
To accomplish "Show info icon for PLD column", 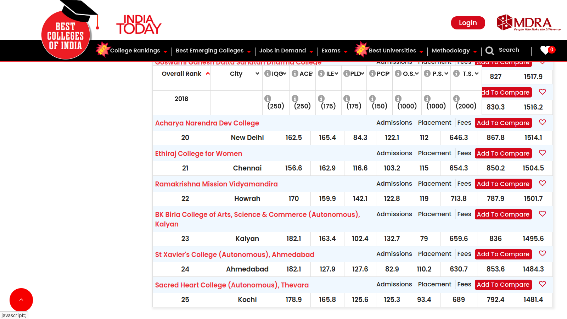I will 347,73.
